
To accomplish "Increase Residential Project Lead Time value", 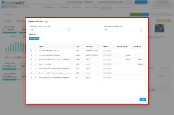I will (x=69, y=29).
